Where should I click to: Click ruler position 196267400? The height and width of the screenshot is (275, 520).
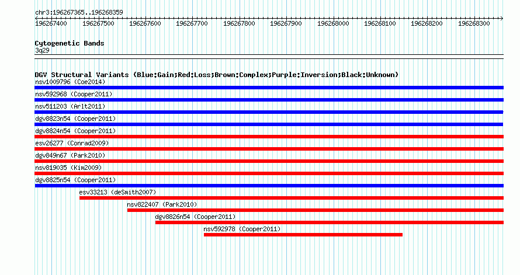point(51,23)
